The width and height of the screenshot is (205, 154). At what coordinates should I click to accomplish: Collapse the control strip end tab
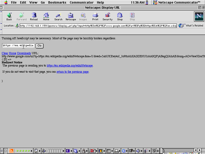162,151
